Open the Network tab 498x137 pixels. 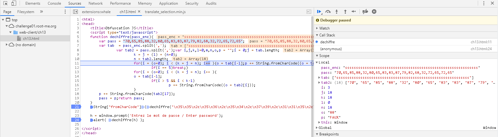[x=96, y=3]
